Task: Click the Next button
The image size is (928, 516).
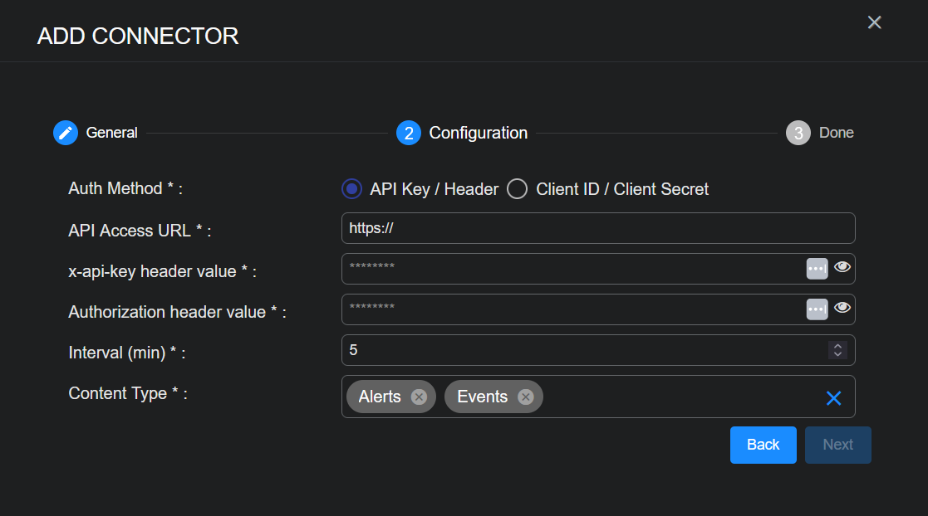Action: (x=837, y=445)
